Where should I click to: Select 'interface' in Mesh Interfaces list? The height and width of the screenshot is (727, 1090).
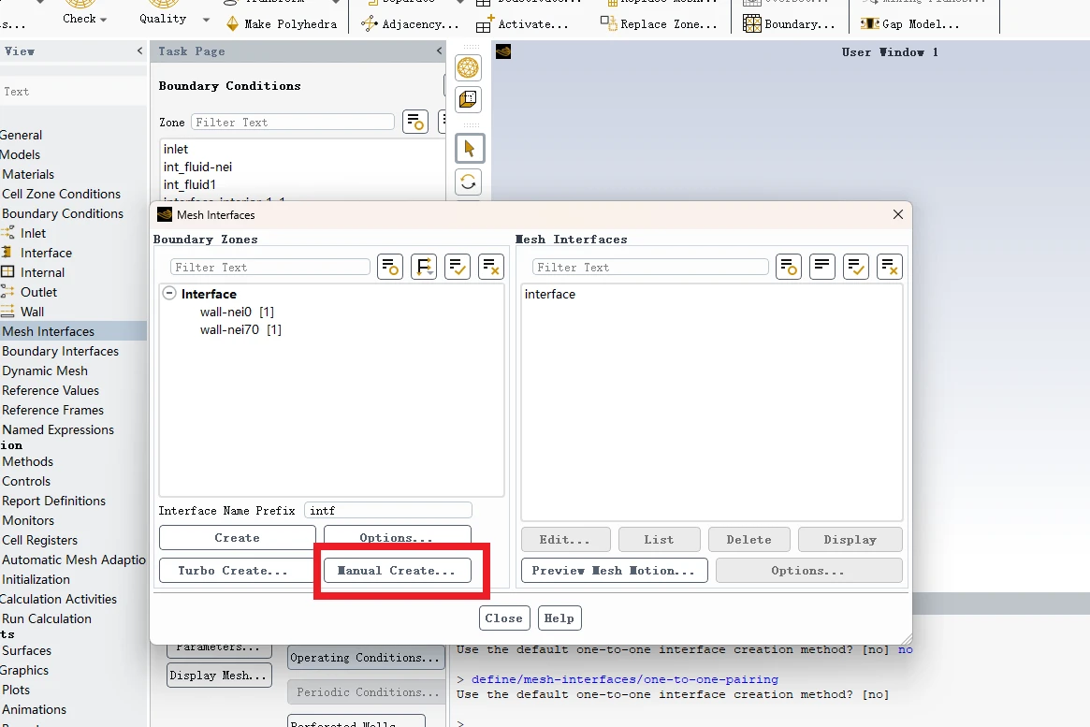coord(550,294)
